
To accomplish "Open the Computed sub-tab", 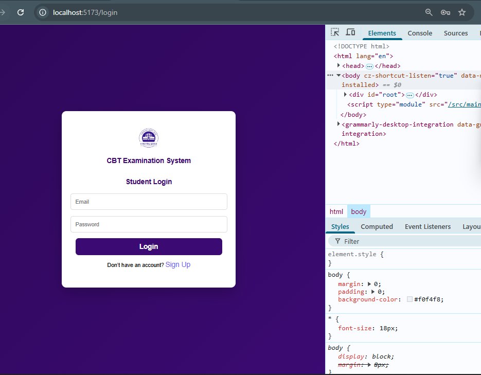I will [377, 226].
